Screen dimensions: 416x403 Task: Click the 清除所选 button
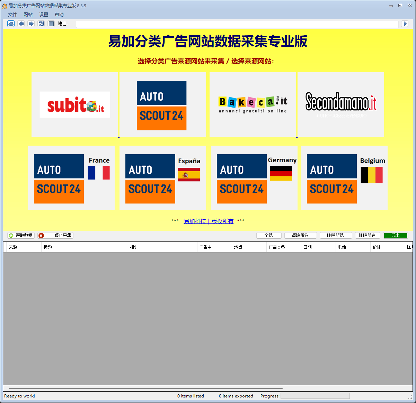click(x=300, y=235)
